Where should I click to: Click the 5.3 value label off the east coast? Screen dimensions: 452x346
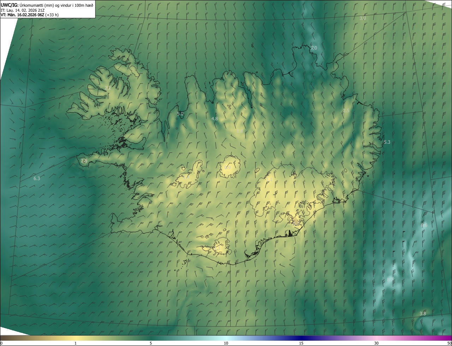point(387,142)
